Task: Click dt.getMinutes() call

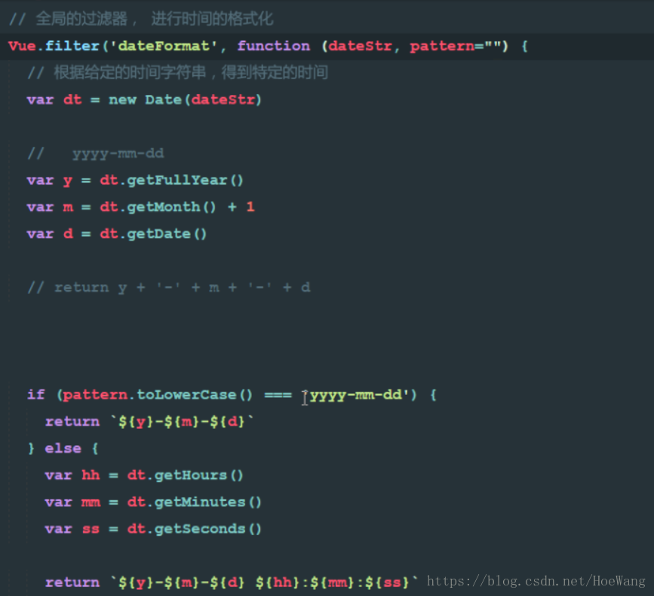Action: coord(195,502)
